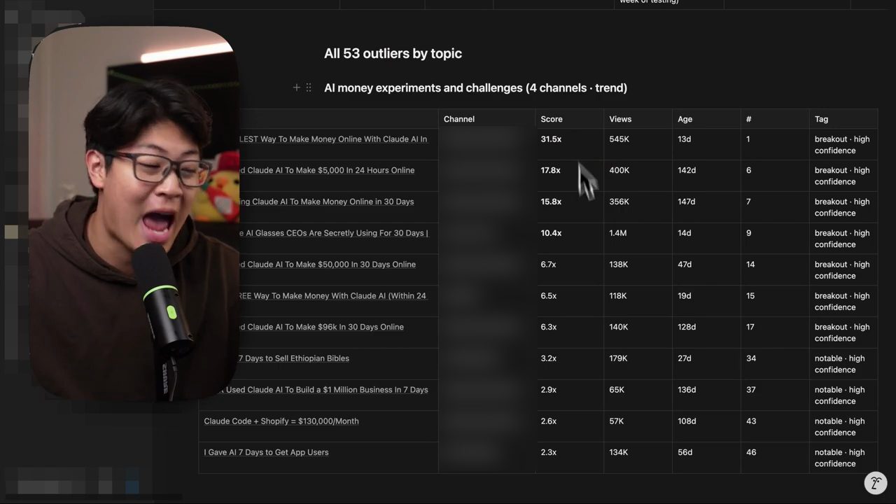Open 'Way To Make Money With Claude AI (Within 24' link
This screenshot has width=896, height=504.
(x=332, y=296)
